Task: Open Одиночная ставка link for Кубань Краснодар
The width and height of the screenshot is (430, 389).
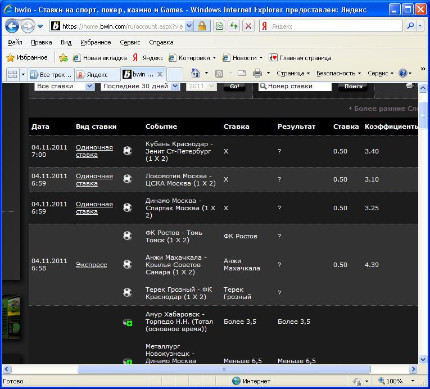Action: click(x=94, y=151)
